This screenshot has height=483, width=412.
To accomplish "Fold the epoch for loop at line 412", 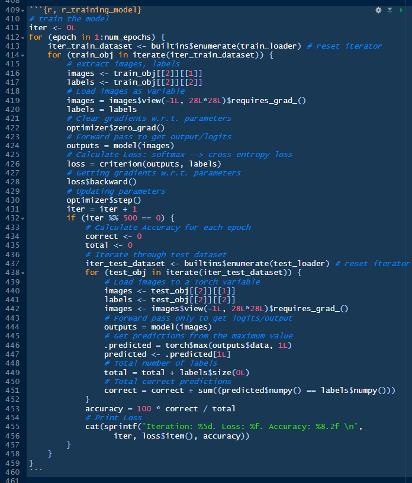I will point(22,37).
